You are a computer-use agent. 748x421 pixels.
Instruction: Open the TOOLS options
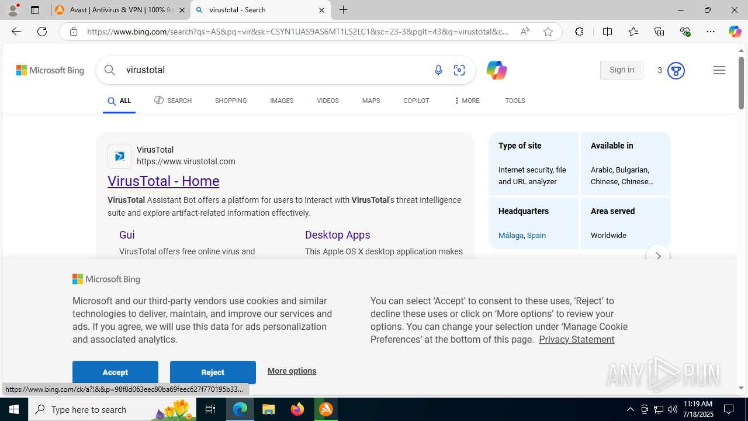click(x=515, y=101)
